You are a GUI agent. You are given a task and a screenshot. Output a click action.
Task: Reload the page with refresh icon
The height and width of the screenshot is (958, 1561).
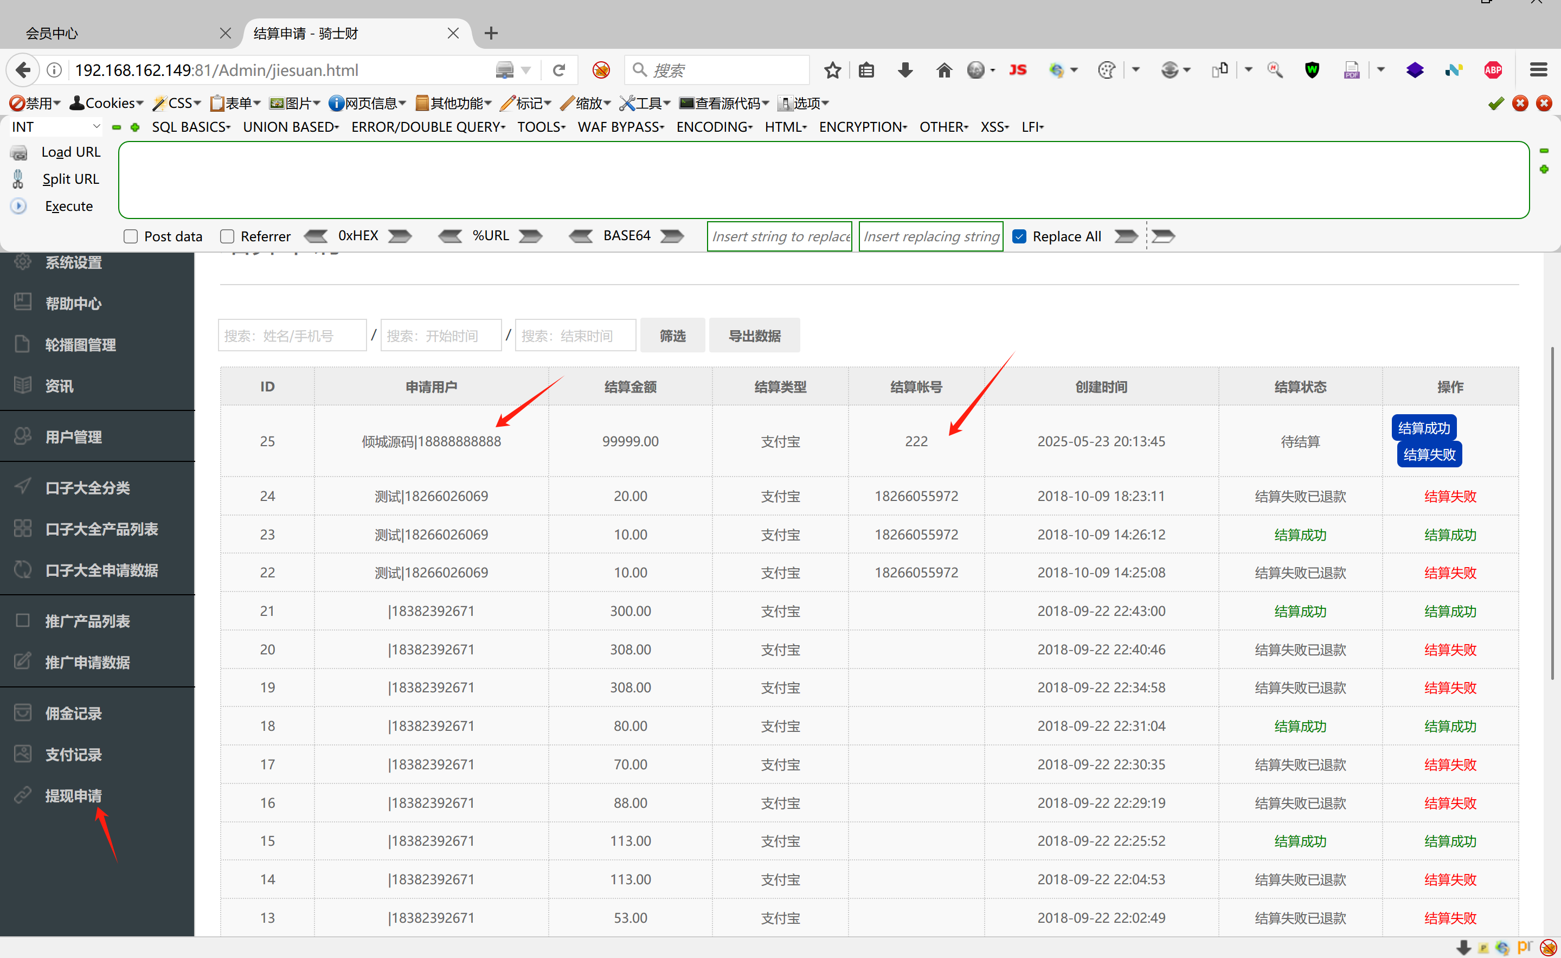[558, 70]
